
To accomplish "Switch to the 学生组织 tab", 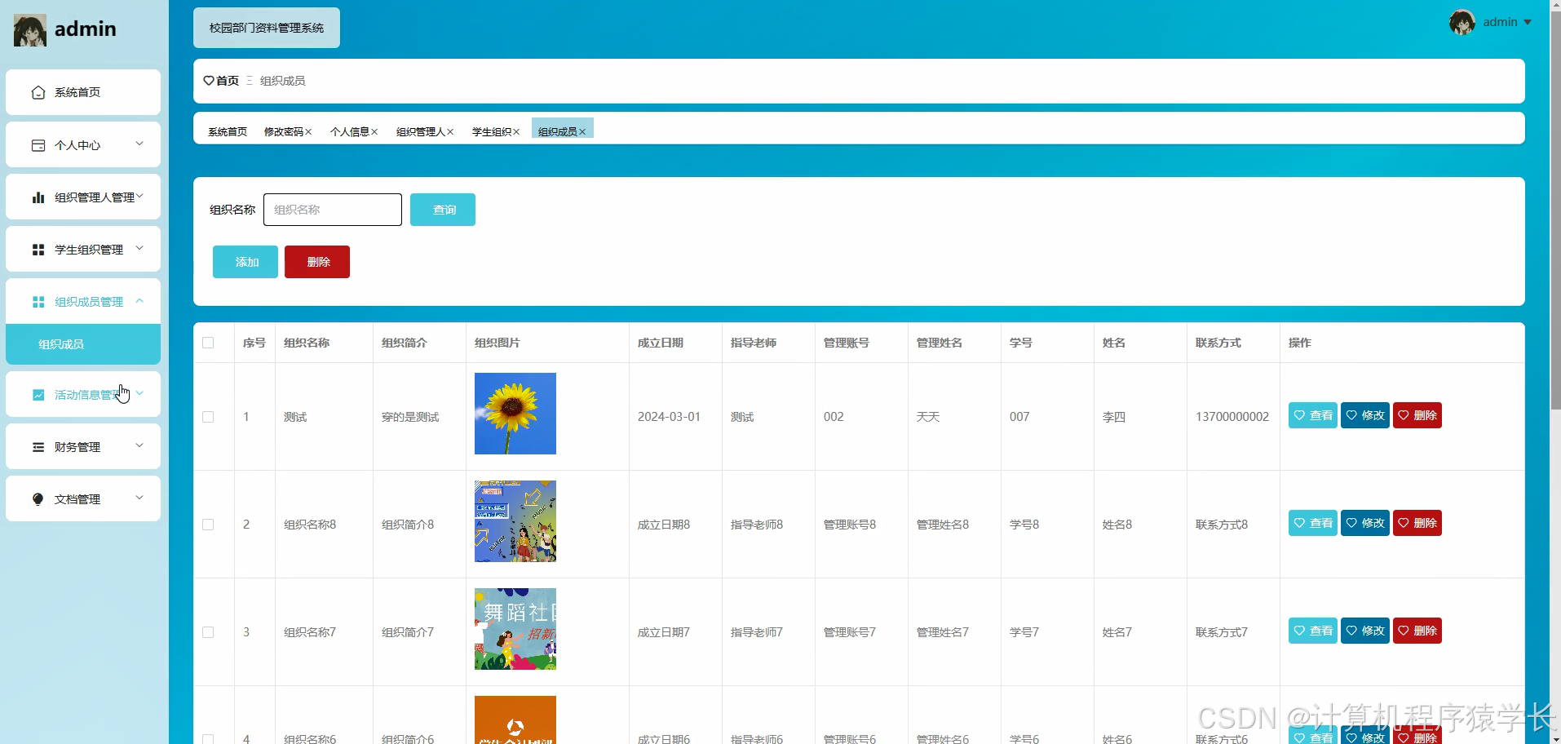I will click(x=491, y=131).
